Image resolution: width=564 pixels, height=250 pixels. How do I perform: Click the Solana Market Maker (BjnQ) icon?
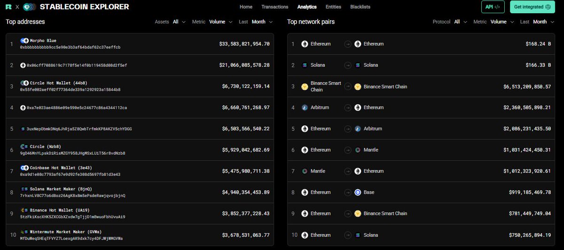(24, 189)
